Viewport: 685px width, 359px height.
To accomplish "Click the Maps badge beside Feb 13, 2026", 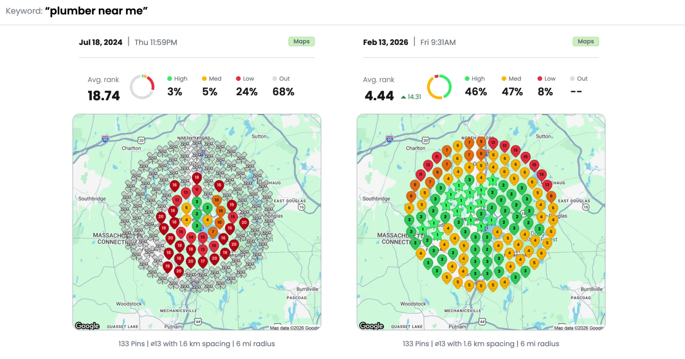I will (x=586, y=41).
